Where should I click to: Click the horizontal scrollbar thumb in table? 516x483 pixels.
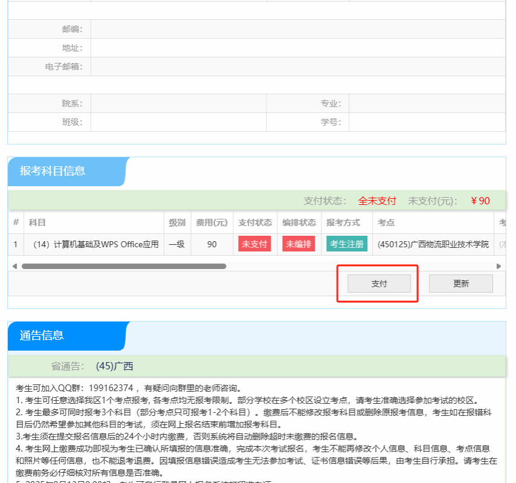124,266
